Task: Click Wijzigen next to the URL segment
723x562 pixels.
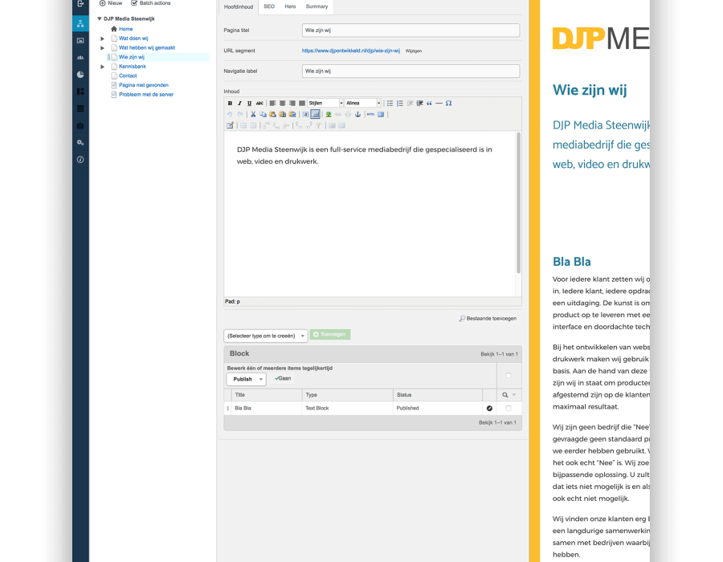Action: point(414,51)
